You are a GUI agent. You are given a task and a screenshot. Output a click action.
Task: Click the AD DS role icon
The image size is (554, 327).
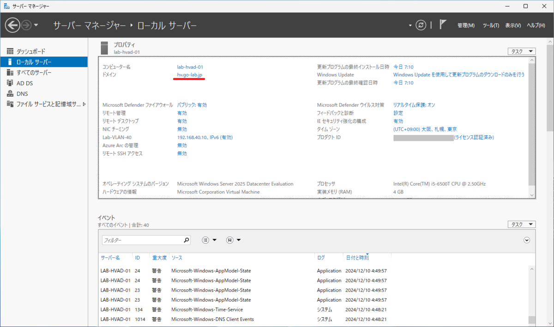[10, 83]
